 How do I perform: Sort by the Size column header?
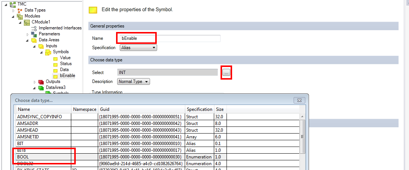(x=221, y=109)
